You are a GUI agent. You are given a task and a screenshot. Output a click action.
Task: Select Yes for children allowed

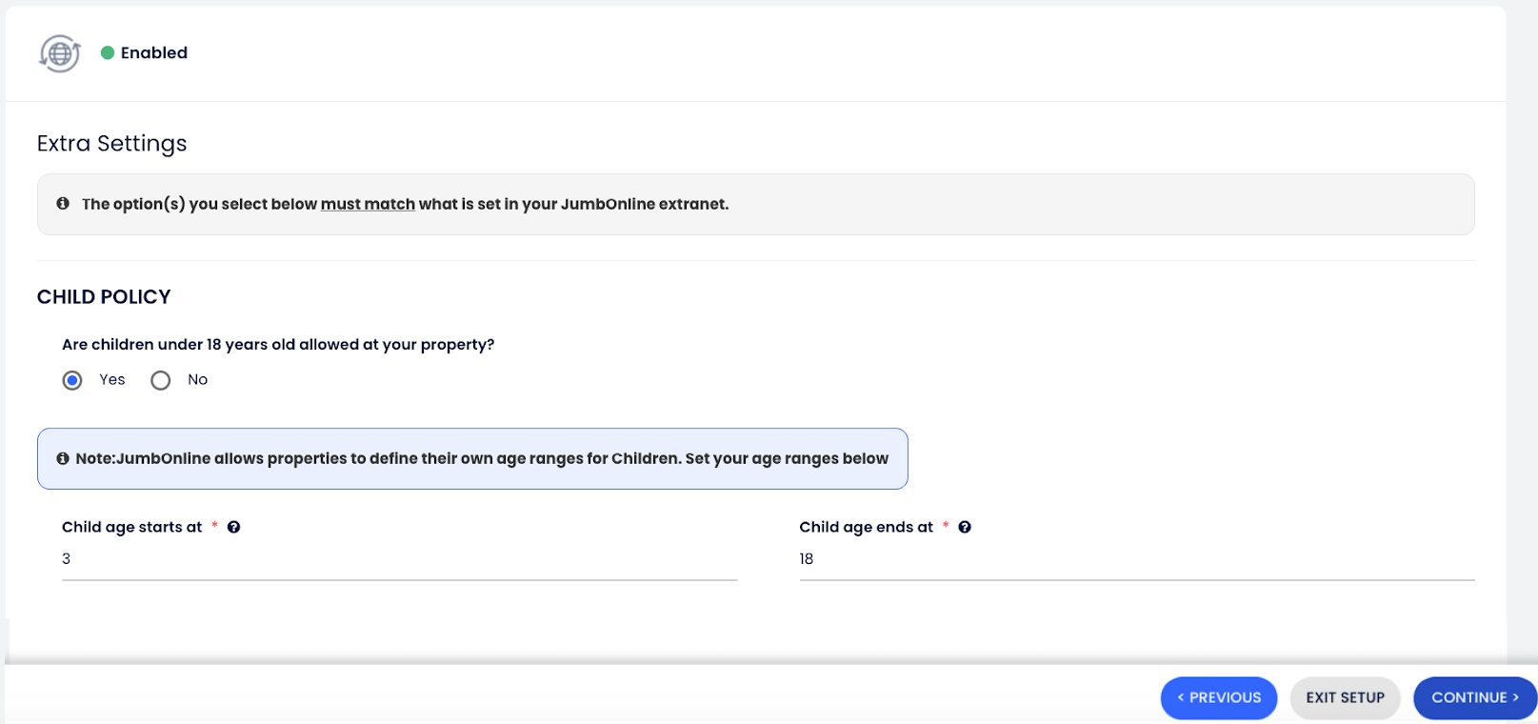point(72,380)
